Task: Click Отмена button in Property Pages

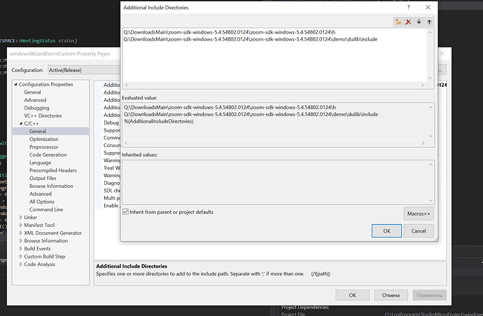Action: point(391,295)
